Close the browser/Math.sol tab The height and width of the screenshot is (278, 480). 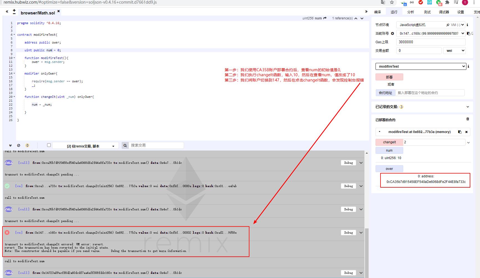pos(58,11)
